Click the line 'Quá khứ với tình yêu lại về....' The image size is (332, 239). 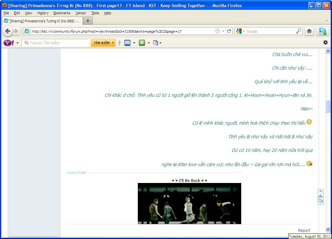point(283,81)
